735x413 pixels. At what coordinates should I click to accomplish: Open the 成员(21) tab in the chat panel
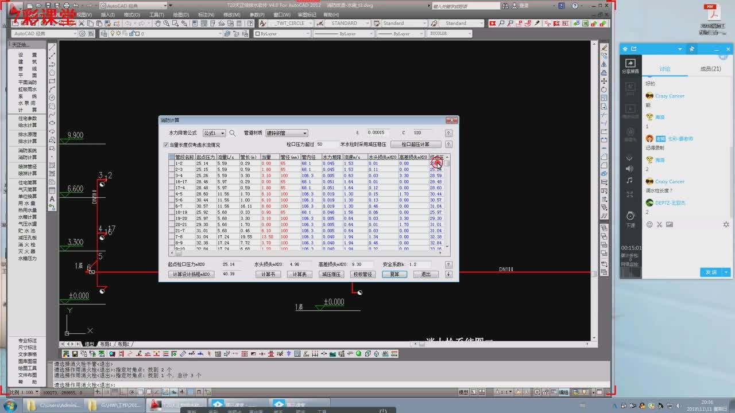pos(710,69)
